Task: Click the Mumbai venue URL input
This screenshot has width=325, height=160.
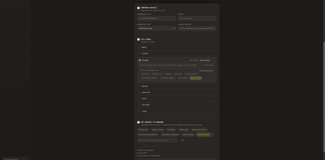Action: [170, 65]
